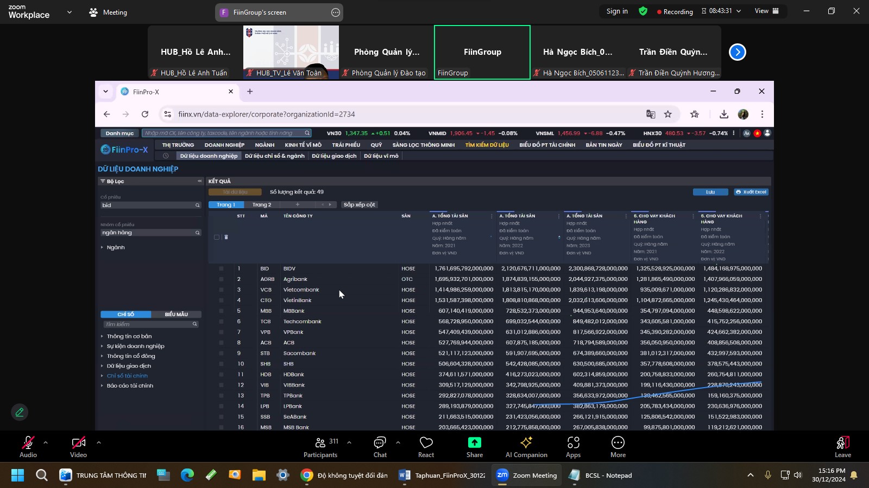Tick the checkbox for the Agribank row
Viewport: 869px width, 488px height.
(x=221, y=279)
